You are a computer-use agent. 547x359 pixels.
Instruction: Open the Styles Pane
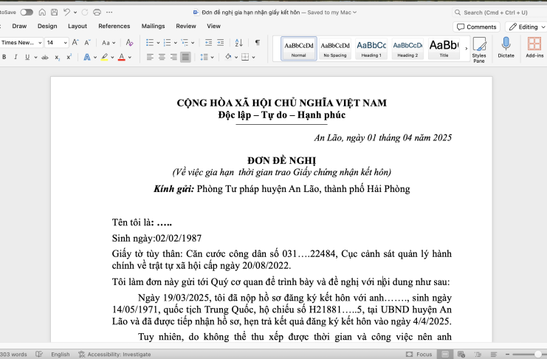479,50
